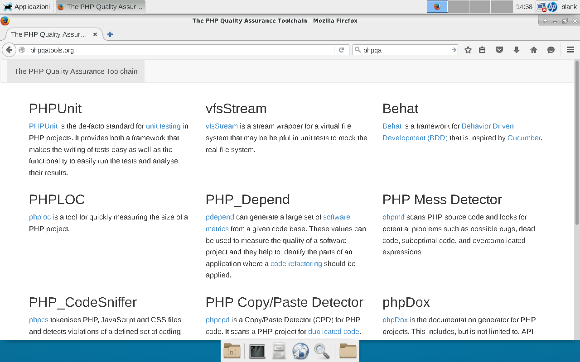Click the clock showing 14:38
This screenshot has height=362, width=580.
(x=524, y=7)
